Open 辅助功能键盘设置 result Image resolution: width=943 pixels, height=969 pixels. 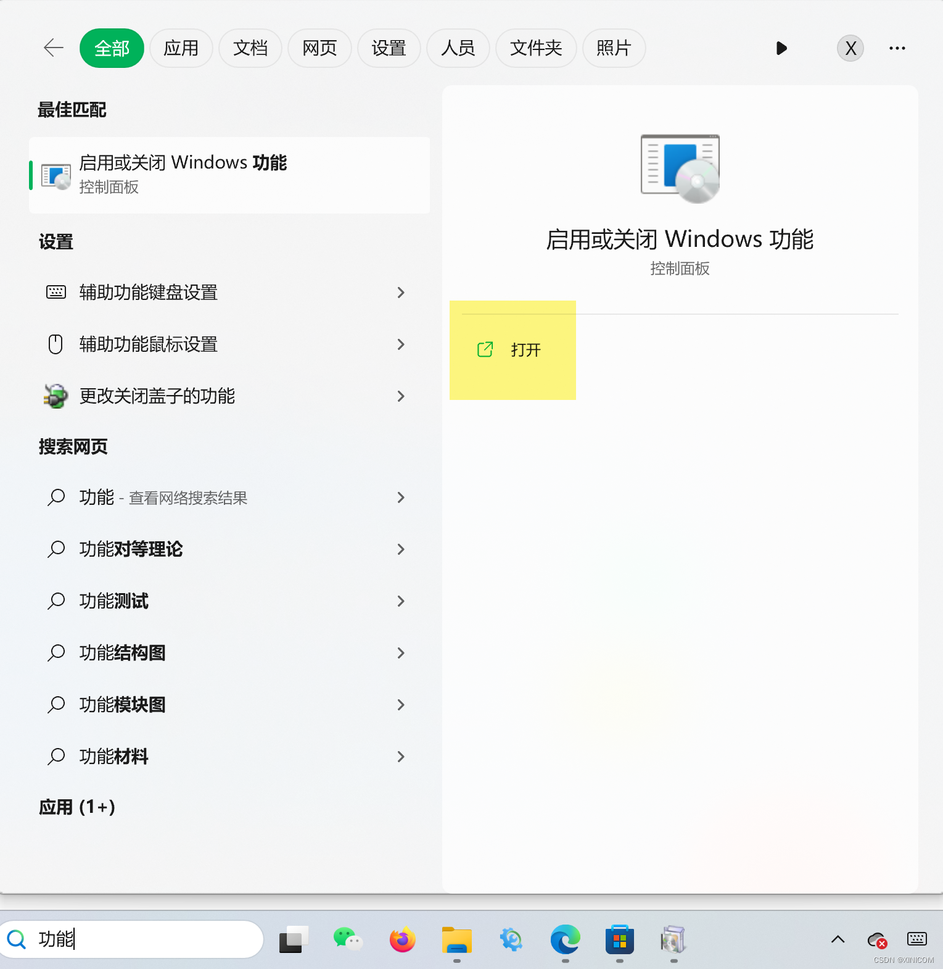pyautogui.click(x=229, y=293)
